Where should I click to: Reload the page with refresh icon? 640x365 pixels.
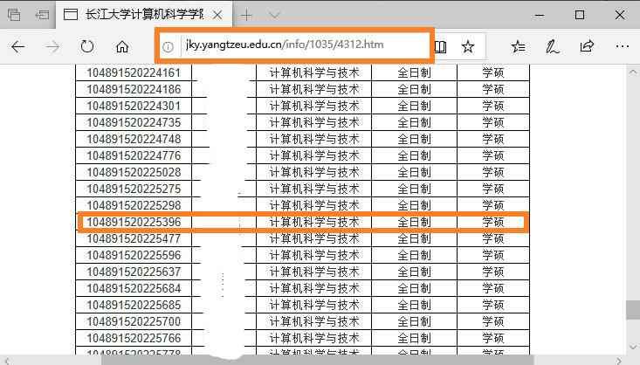point(87,47)
